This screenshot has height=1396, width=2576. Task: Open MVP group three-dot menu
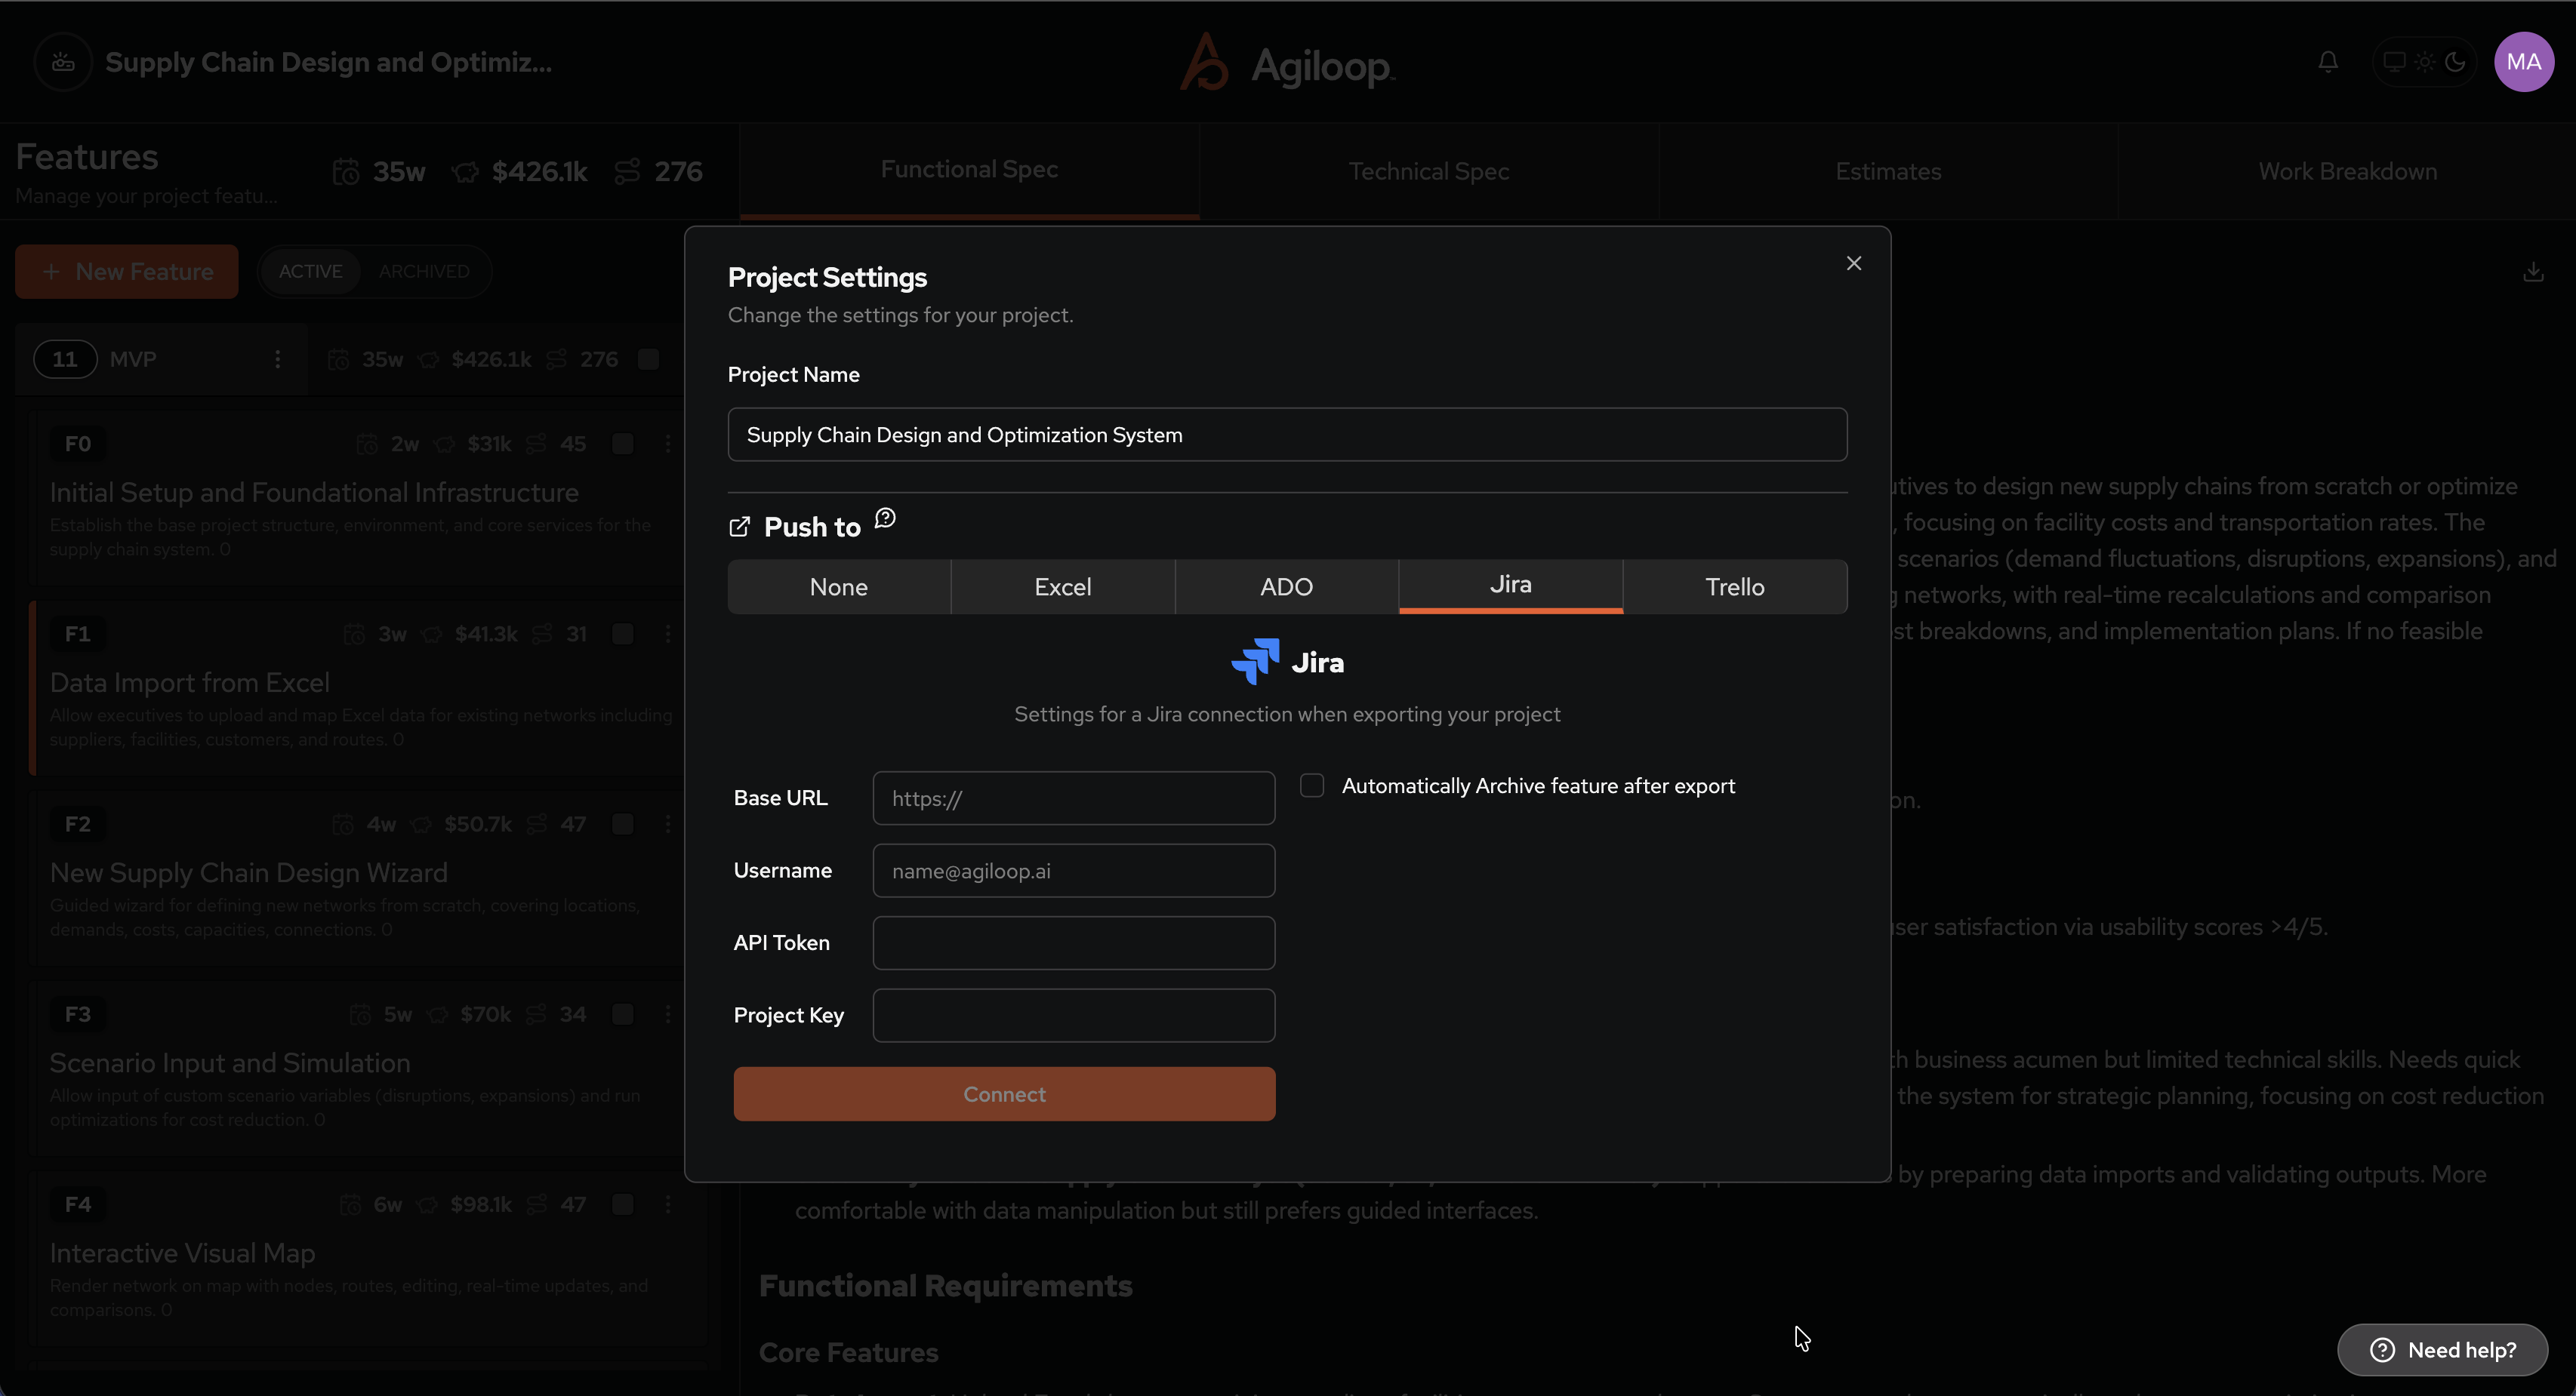click(278, 358)
